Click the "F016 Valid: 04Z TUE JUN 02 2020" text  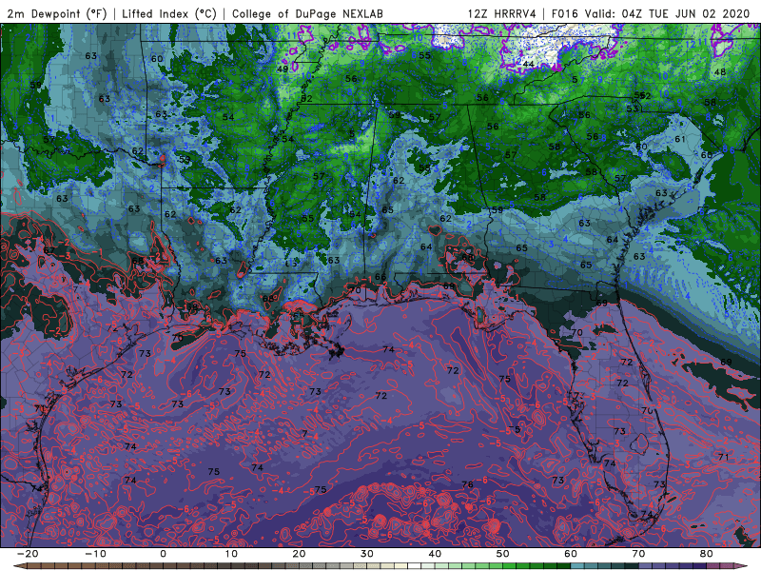(651, 13)
